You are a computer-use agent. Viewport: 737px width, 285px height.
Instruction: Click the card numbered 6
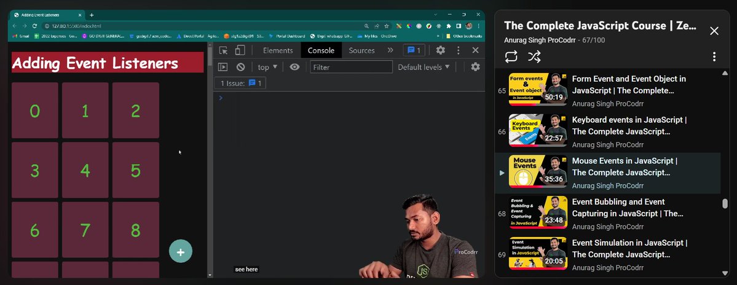coord(35,230)
